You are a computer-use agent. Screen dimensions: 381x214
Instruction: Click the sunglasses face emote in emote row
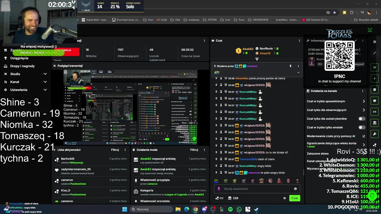click(x=297, y=181)
